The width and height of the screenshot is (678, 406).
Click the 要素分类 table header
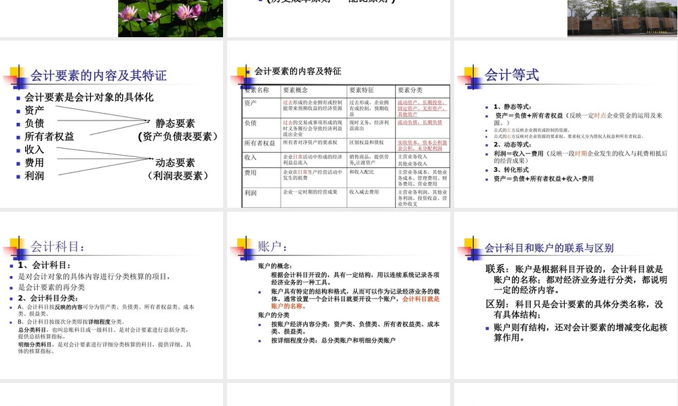point(410,90)
